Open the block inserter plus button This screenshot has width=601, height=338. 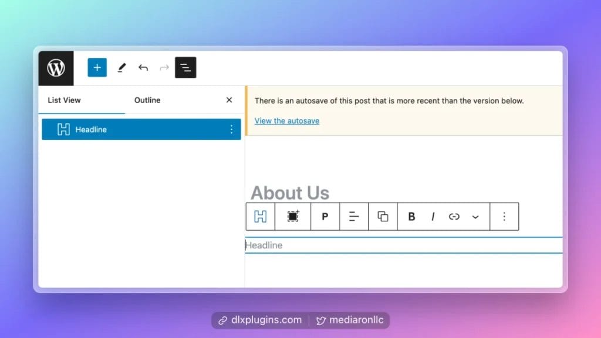97,67
